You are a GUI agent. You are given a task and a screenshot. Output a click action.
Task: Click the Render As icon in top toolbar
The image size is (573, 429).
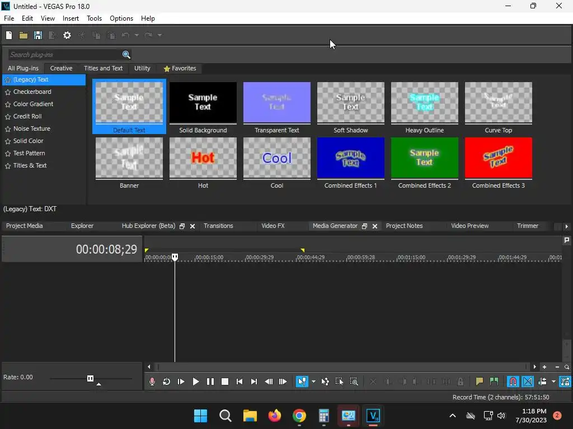52,35
